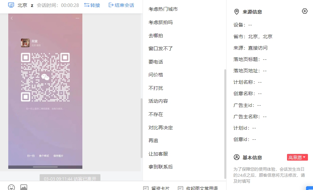
Task: Click the 来源信息 section title
Action: (x=252, y=12)
